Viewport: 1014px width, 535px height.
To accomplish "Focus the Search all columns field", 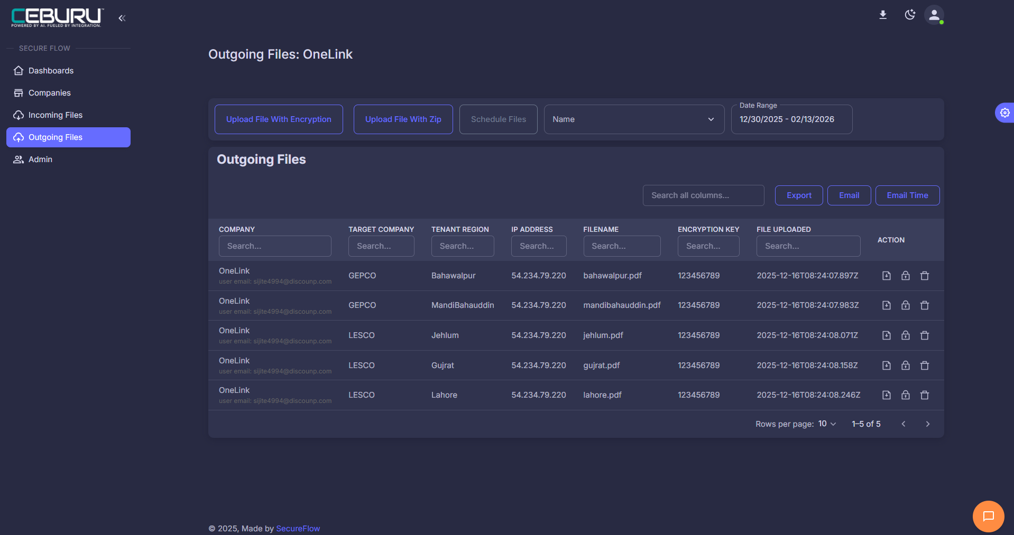I will 703,195.
